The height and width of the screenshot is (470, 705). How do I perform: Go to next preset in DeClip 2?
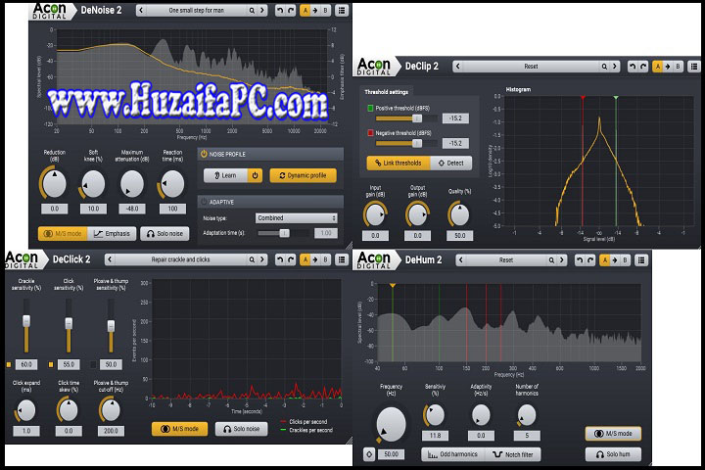(x=615, y=67)
